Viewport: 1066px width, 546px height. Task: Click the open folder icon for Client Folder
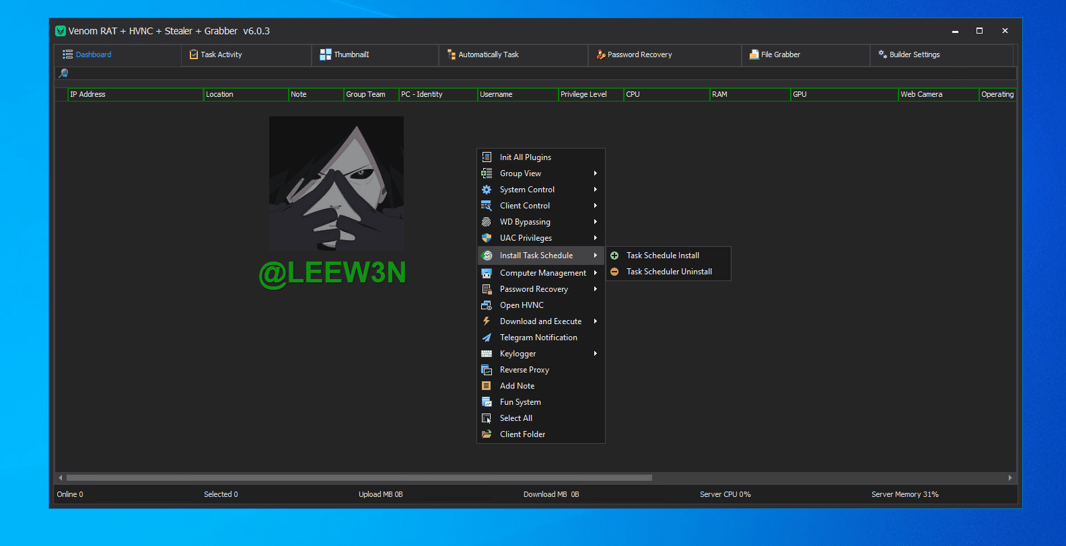[x=487, y=434]
